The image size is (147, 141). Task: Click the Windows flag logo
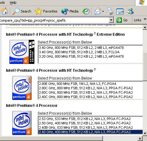[142, 3]
